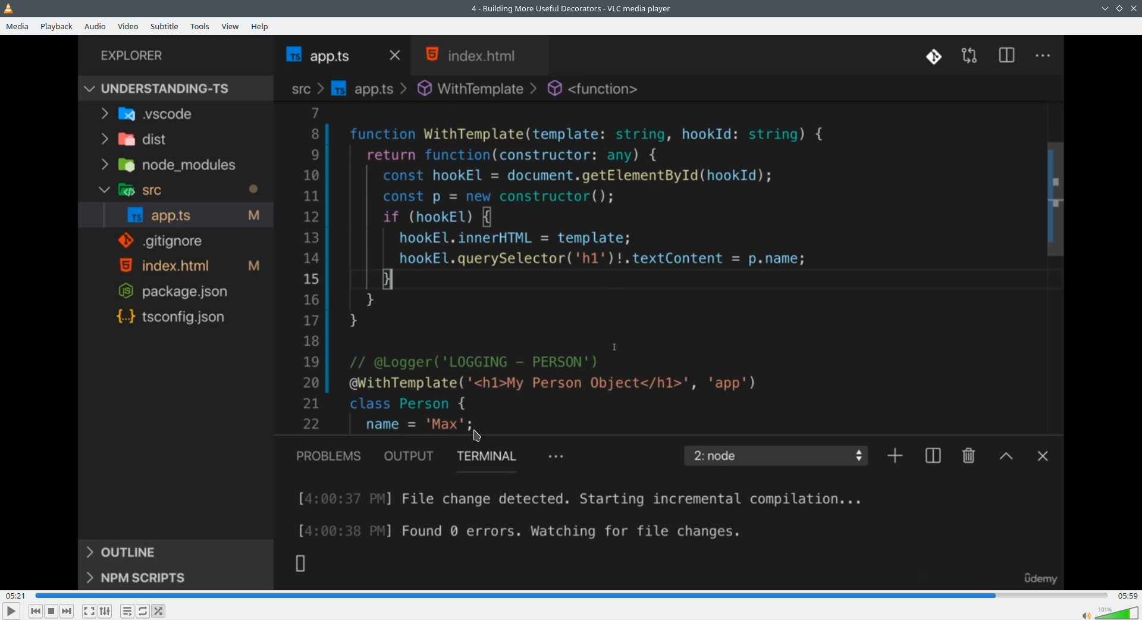Stop playback with the stop button
The image size is (1142, 620).
(52, 611)
